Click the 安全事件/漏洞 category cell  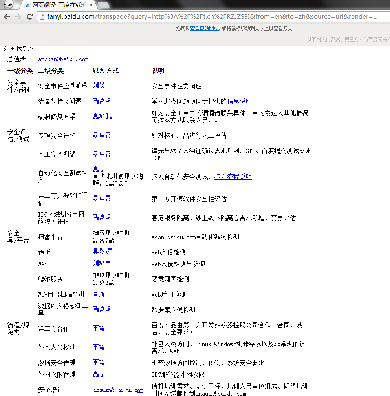(x=18, y=86)
